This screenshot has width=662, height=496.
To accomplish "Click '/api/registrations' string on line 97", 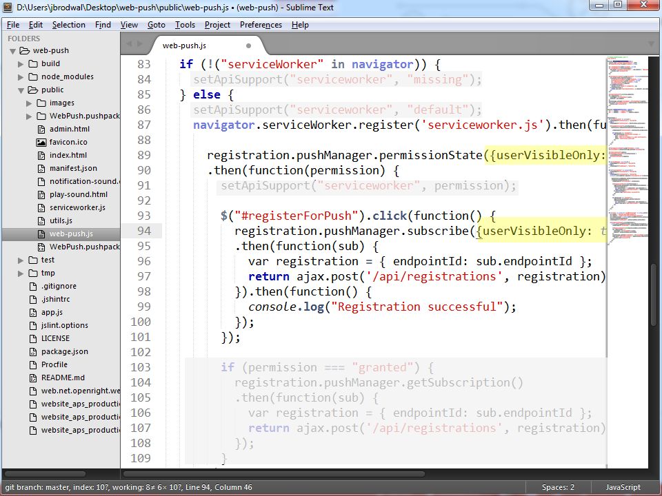I will [434, 276].
